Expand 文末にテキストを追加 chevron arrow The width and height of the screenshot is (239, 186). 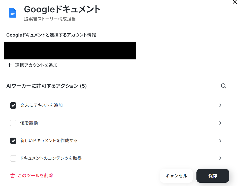[220, 105]
